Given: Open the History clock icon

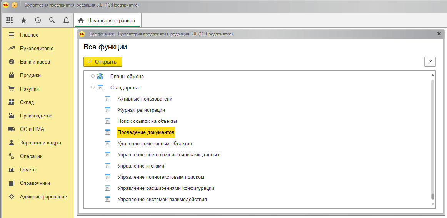Looking at the screenshot, I should pos(38,20).
